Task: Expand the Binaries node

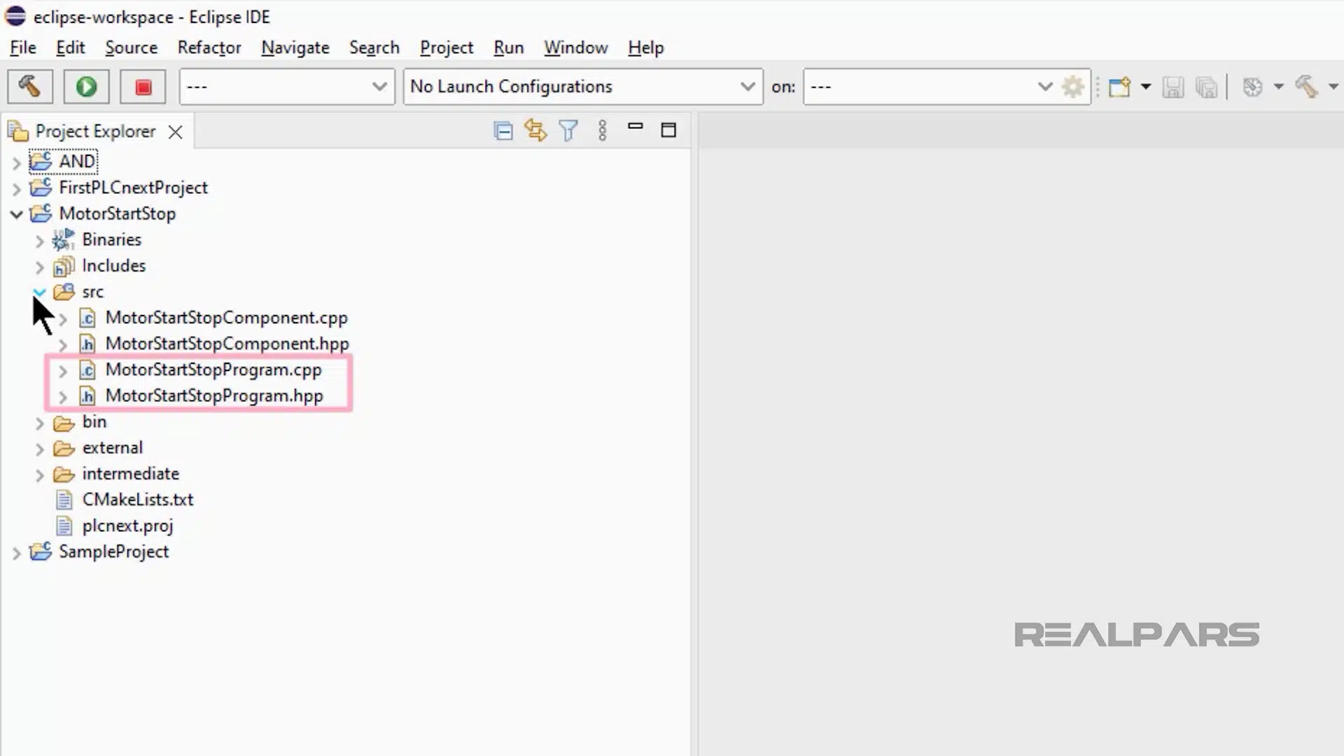Action: [39, 241]
